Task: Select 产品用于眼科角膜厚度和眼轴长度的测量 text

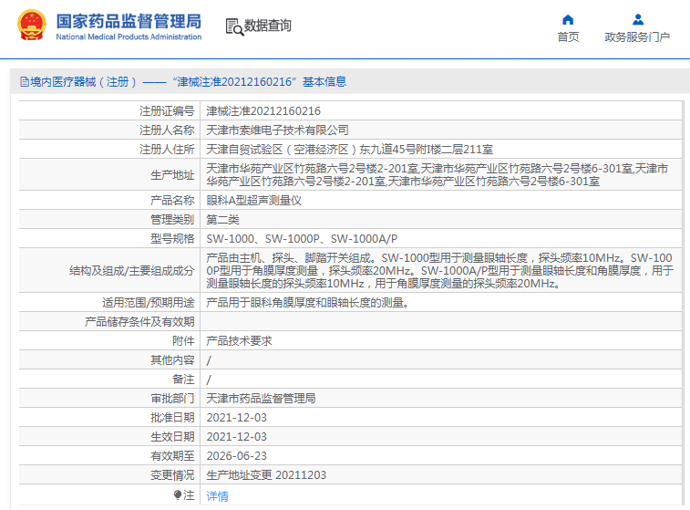Action: pyautogui.click(x=307, y=303)
